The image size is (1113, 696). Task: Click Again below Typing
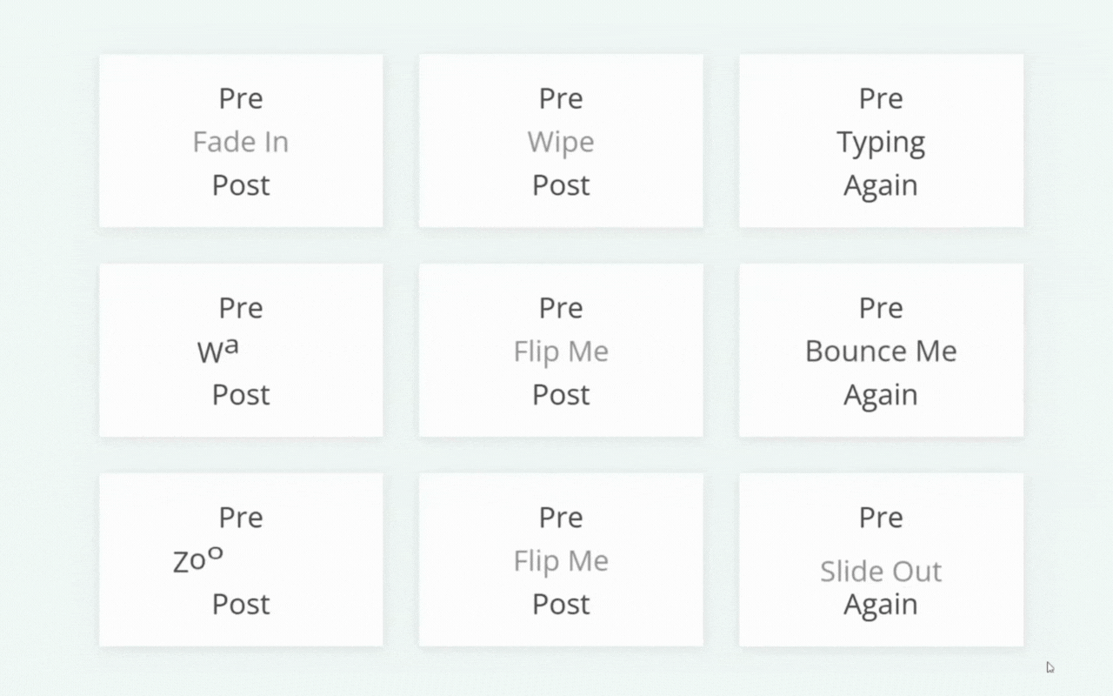[881, 187]
